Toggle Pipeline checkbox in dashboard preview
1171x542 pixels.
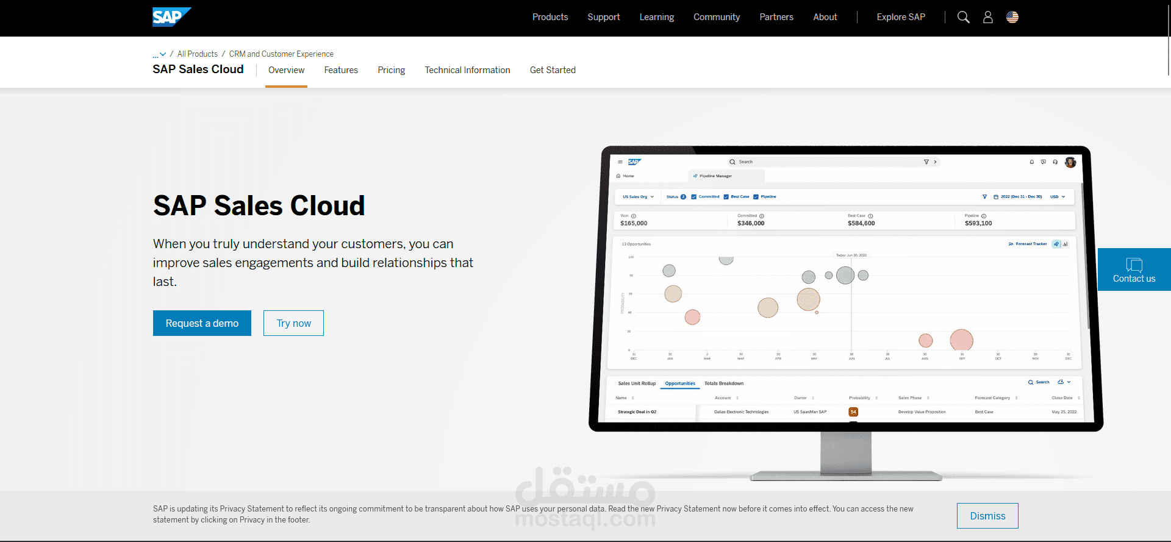pyautogui.click(x=756, y=197)
